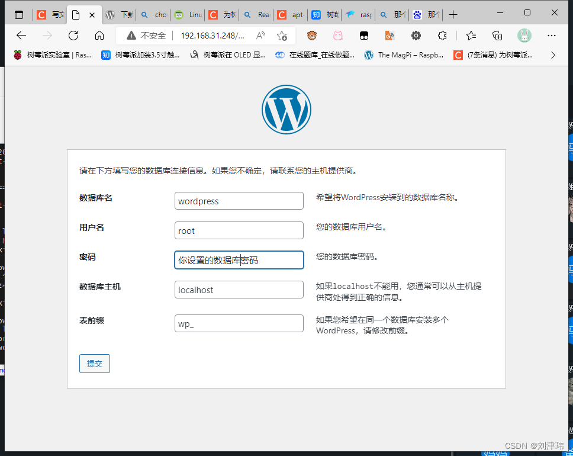Open browser Settings gear icon
Image resolution: width=573 pixels, height=456 pixels.
click(416, 36)
